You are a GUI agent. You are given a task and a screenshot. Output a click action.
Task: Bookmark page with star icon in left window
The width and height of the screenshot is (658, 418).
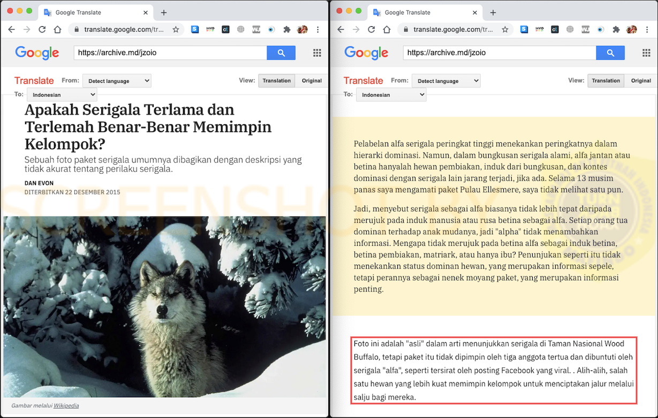(x=176, y=29)
